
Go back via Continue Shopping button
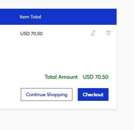point(47,94)
